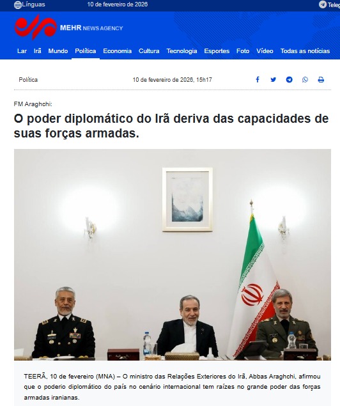Open the Tecnologia section
Image resolution: width=340 pixels, height=406 pixels.
(182, 51)
